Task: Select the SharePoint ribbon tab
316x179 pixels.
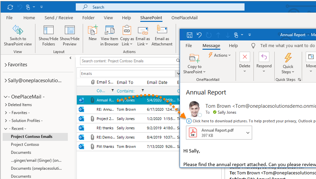Action: (151, 18)
